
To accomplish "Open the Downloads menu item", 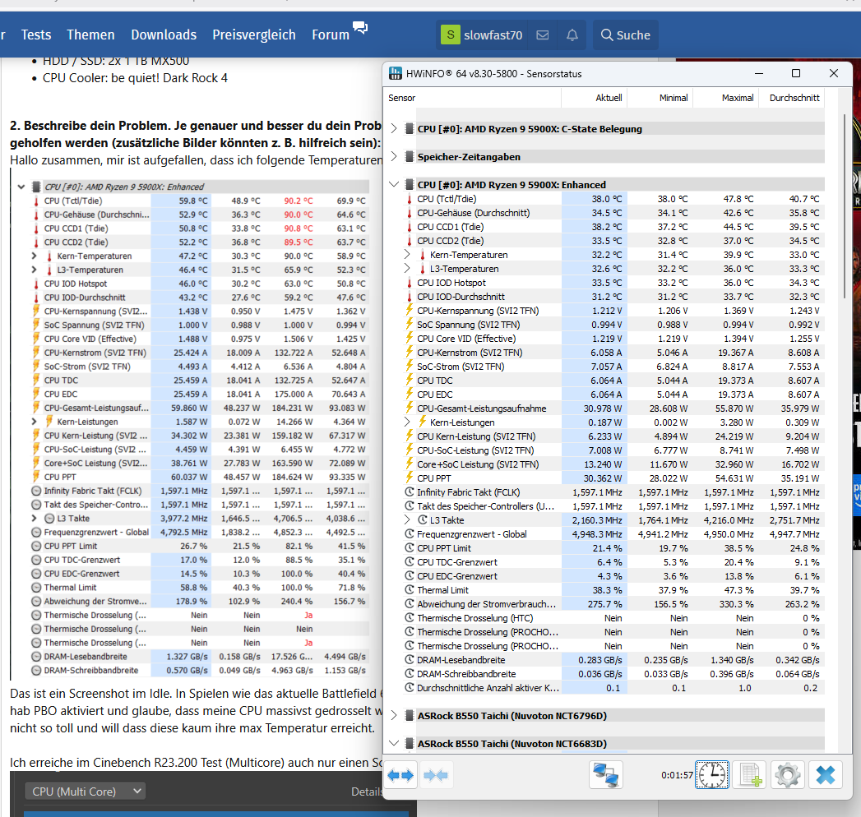I will (164, 35).
